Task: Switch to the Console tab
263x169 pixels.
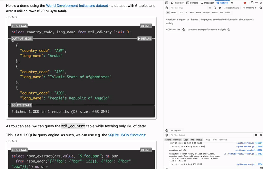Action: tap(192, 3)
